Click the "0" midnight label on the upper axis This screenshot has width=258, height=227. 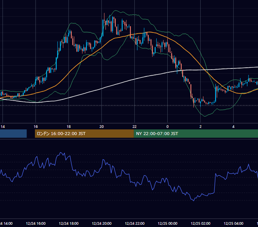[x=167, y=127]
